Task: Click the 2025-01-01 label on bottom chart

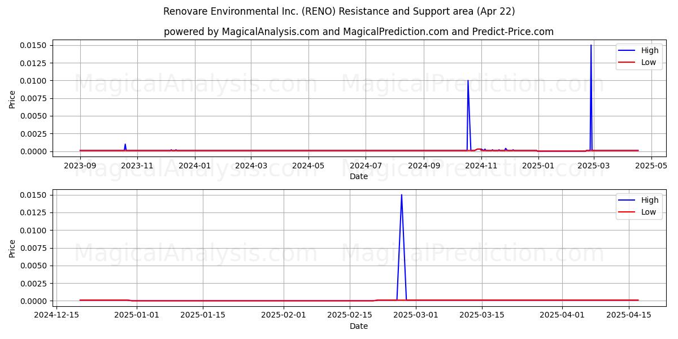Action: tap(136, 315)
